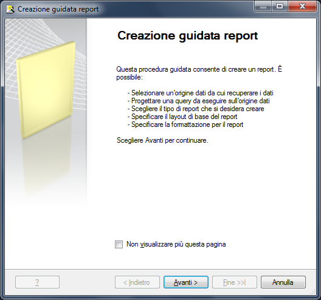Close the wizard with the red X
321x300 pixels.
pyautogui.click(x=302, y=7)
